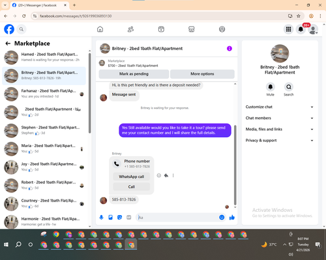Show hidden system tray icons
The image size is (326, 260).
click(284, 244)
